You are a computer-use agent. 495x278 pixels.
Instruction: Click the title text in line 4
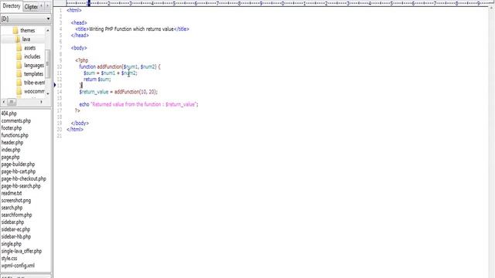(131, 29)
